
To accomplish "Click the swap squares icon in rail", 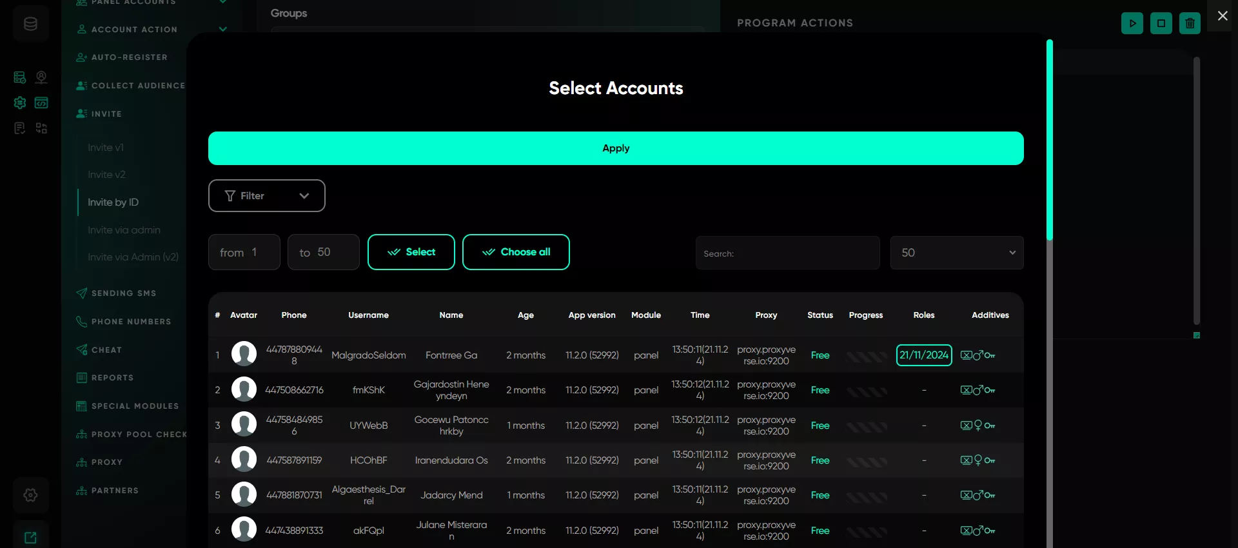I will pos(41,128).
